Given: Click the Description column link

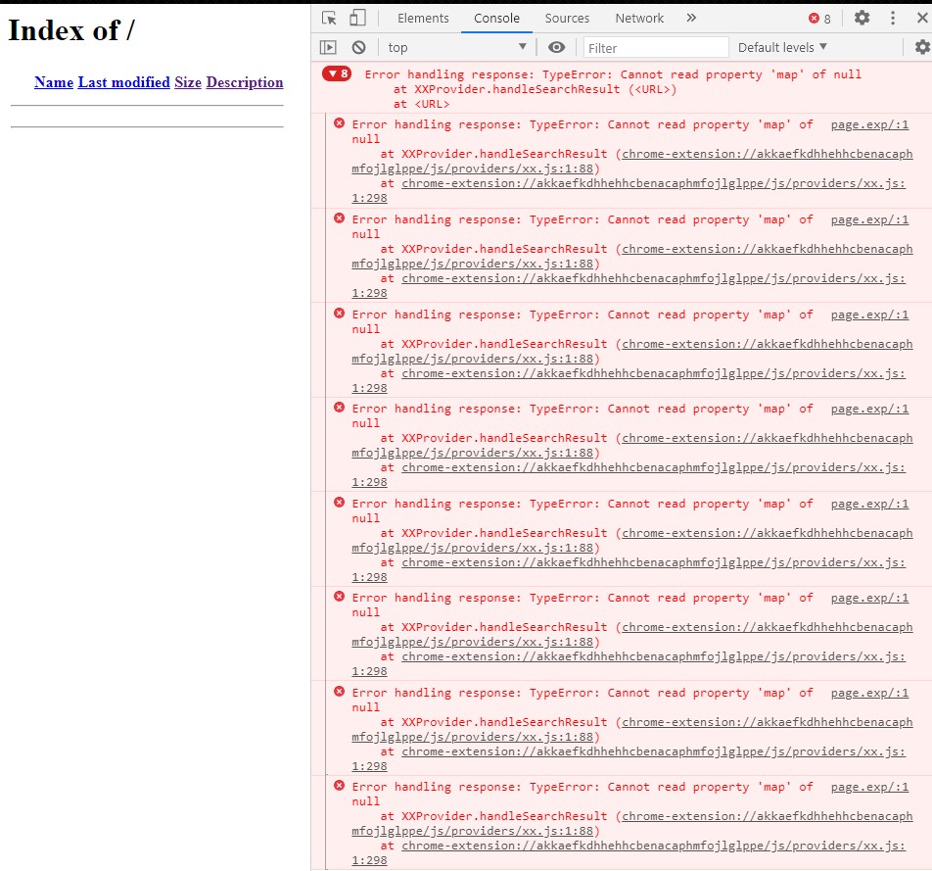Looking at the screenshot, I should click(x=245, y=82).
